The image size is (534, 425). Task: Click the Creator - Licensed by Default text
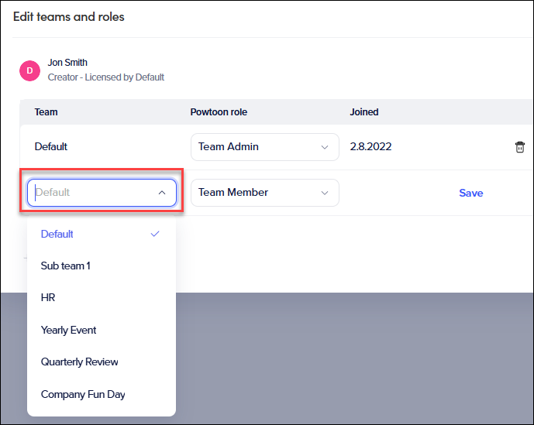point(106,77)
